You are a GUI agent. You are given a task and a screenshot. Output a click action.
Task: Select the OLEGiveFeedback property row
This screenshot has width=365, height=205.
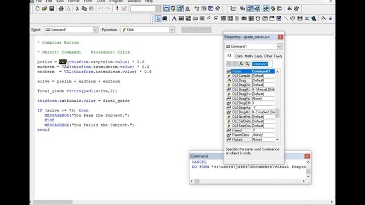250,117
